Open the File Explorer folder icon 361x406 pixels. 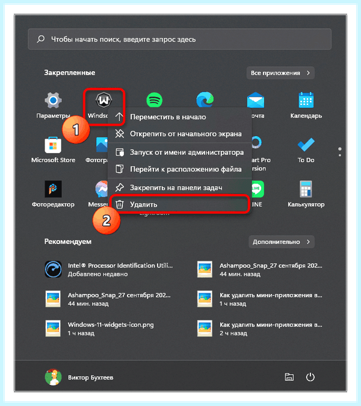[289, 377]
